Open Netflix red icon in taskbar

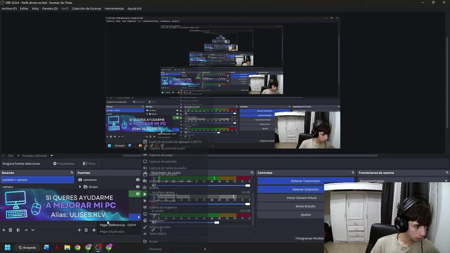[57, 247]
